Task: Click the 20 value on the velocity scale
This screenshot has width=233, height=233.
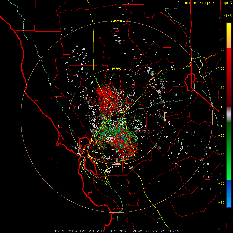Action: pyautogui.click(x=222, y=97)
